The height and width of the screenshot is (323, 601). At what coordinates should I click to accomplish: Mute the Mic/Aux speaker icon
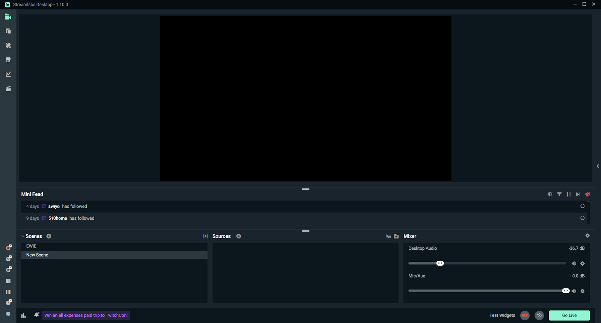[x=574, y=291]
